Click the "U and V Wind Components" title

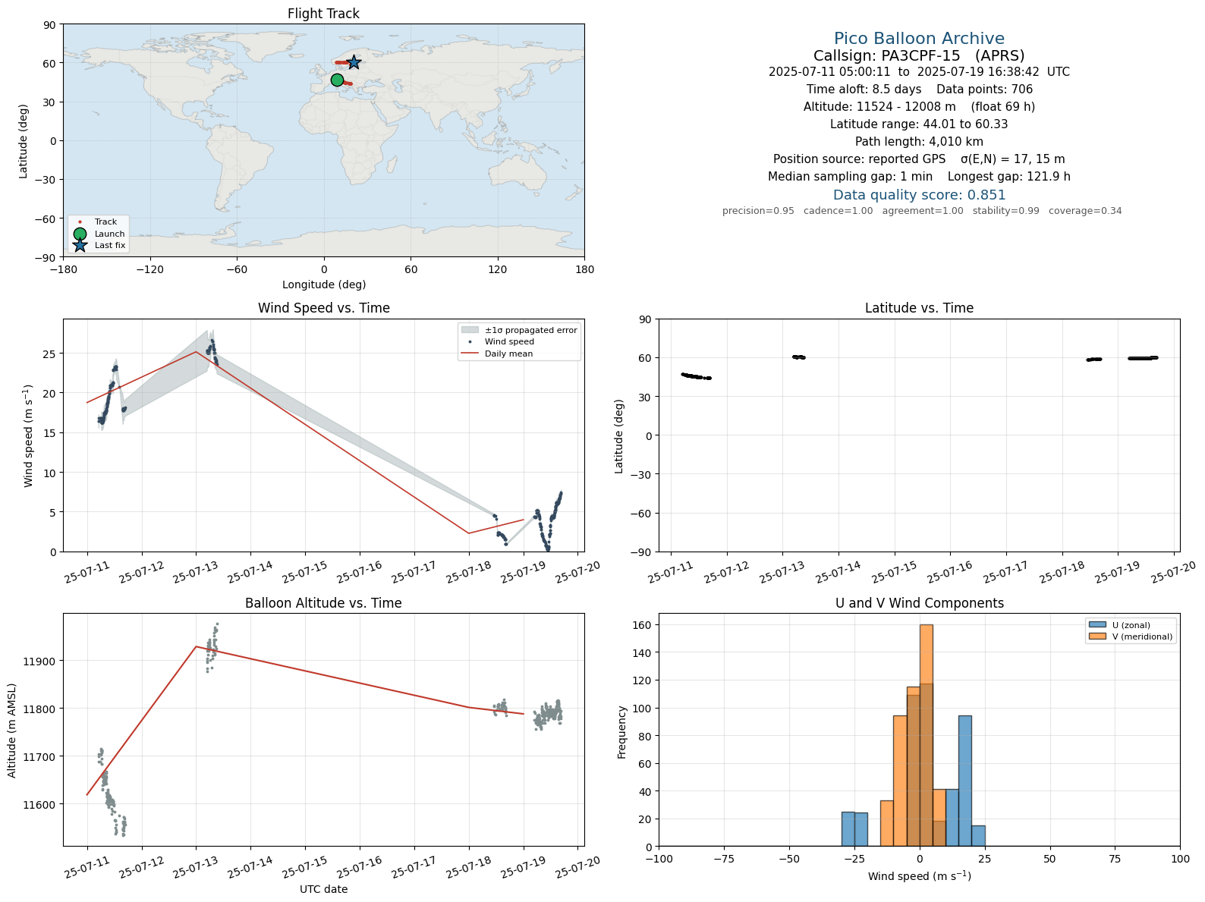click(919, 603)
